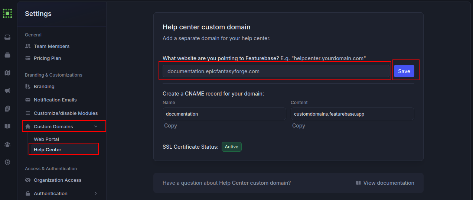
Task: Click the book icon beside View documentation
Action: click(358, 183)
